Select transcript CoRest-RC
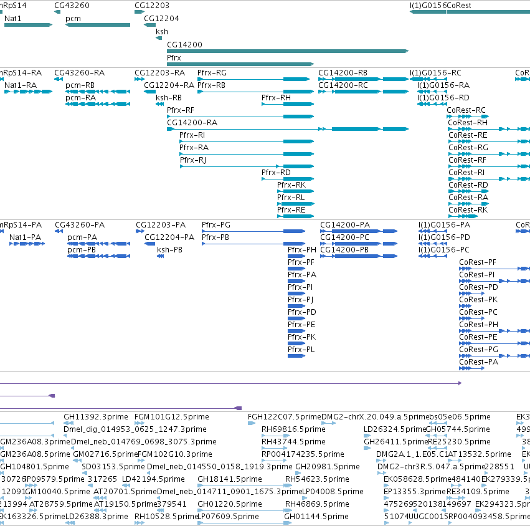530x526 pixels. (x=468, y=117)
